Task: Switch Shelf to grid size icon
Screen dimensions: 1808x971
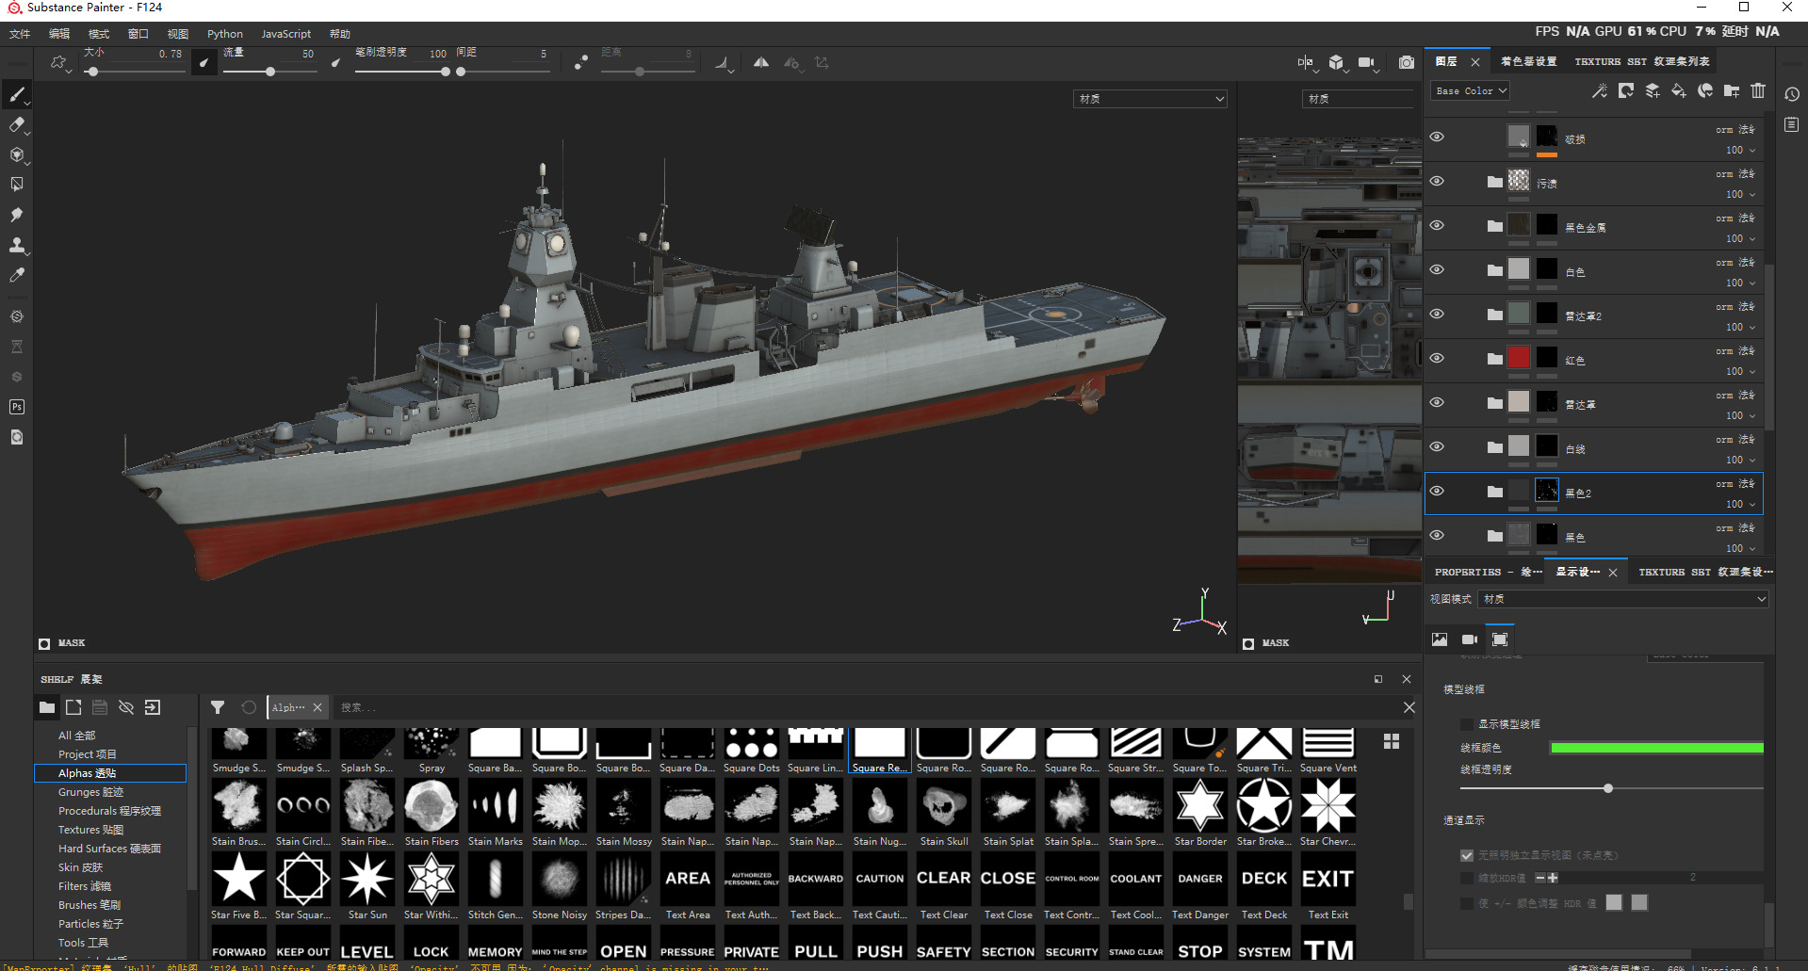Action: point(1392,742)
